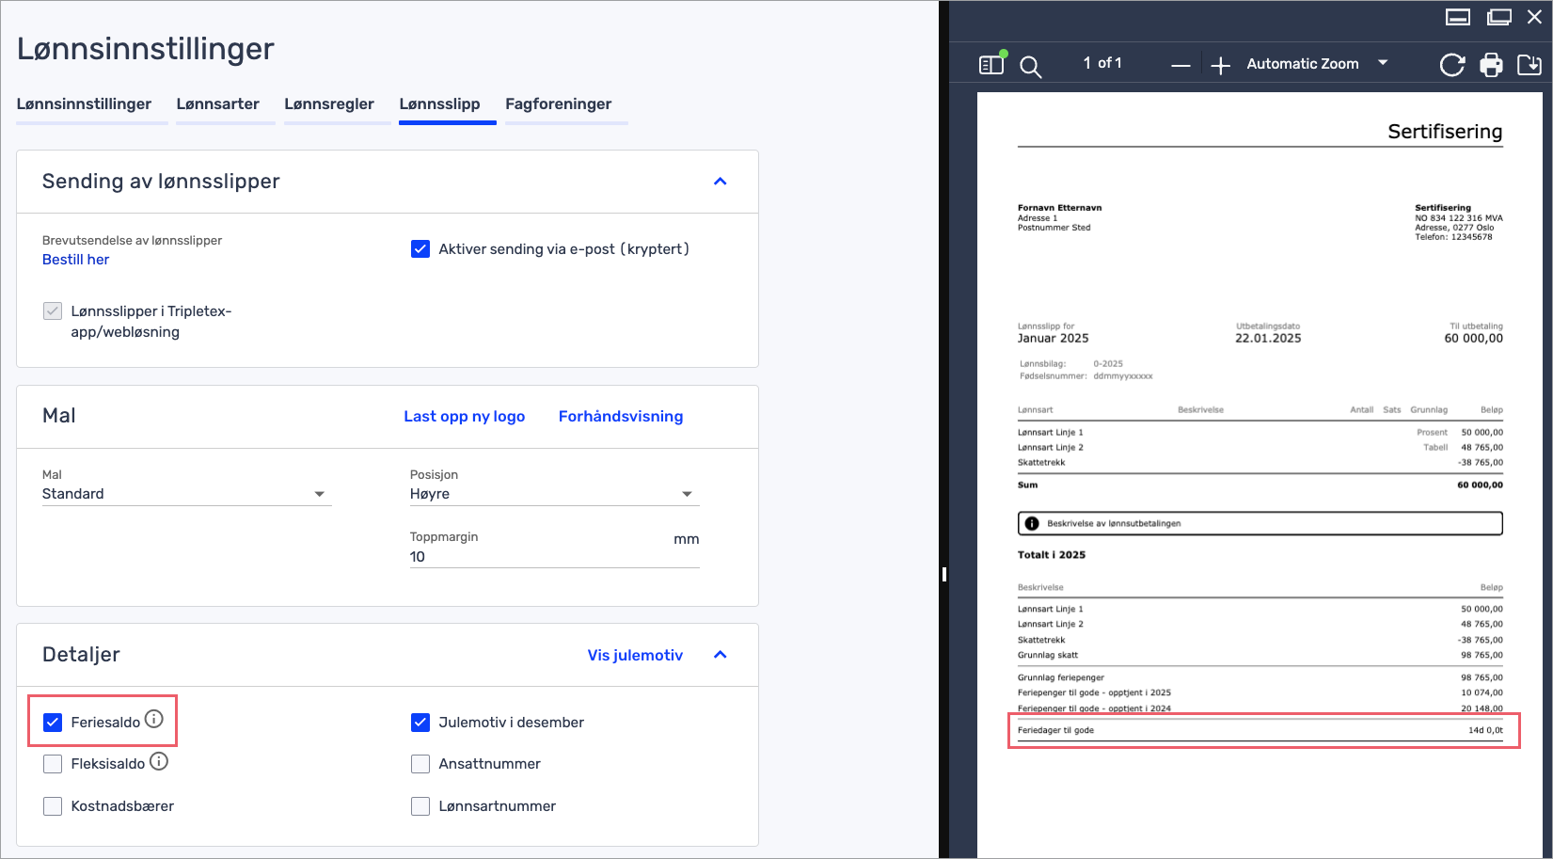Enable the Fleksisaldo checkbox
Image resolution: width=1553 pixels, height=859 pixels.
(53, 764)
